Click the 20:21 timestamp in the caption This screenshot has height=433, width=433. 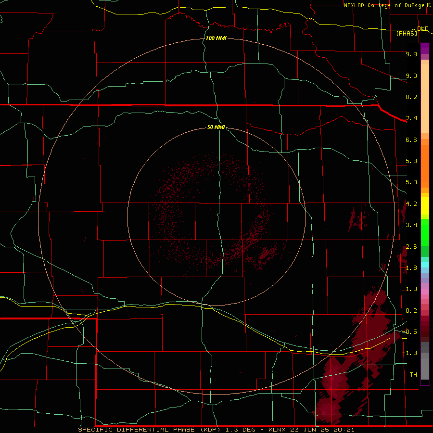pos(344,430)
